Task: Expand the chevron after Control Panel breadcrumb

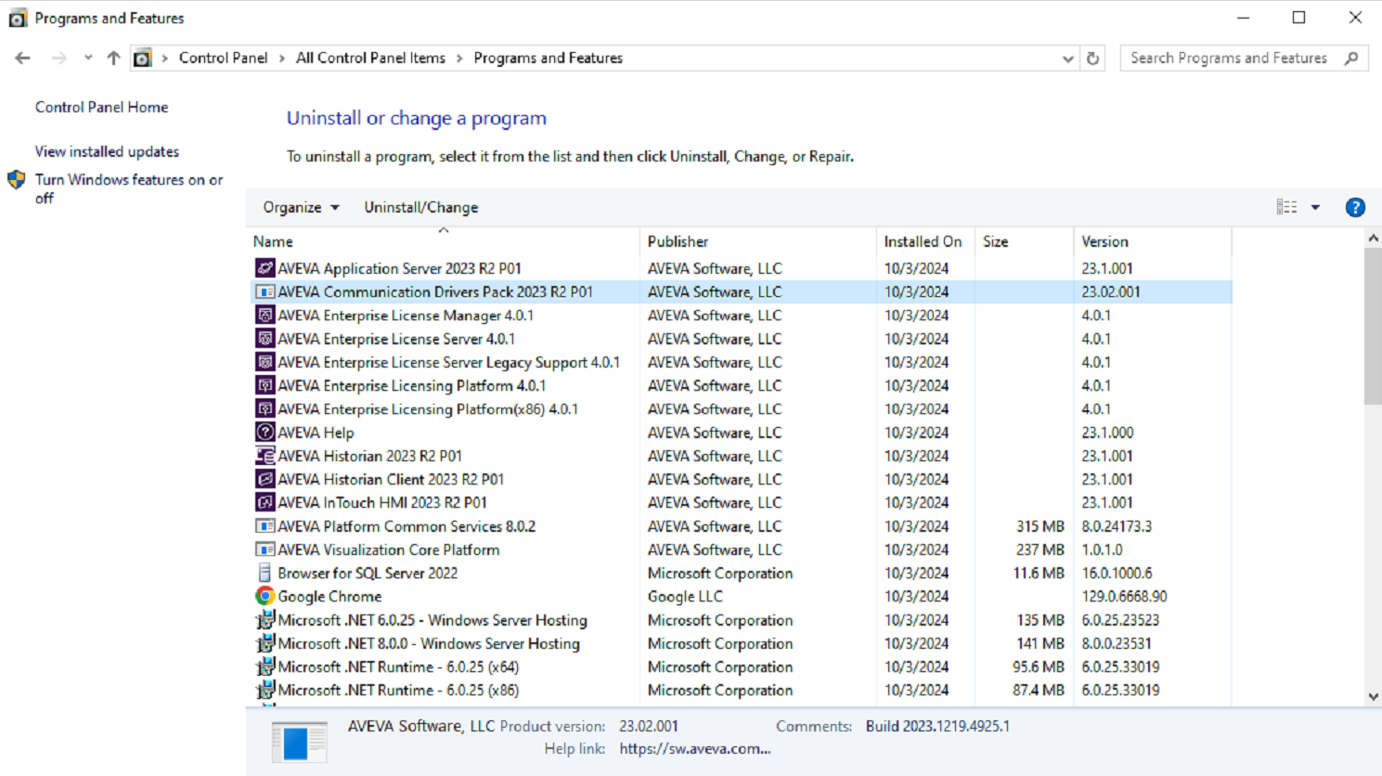Action: tap(281, 58)
